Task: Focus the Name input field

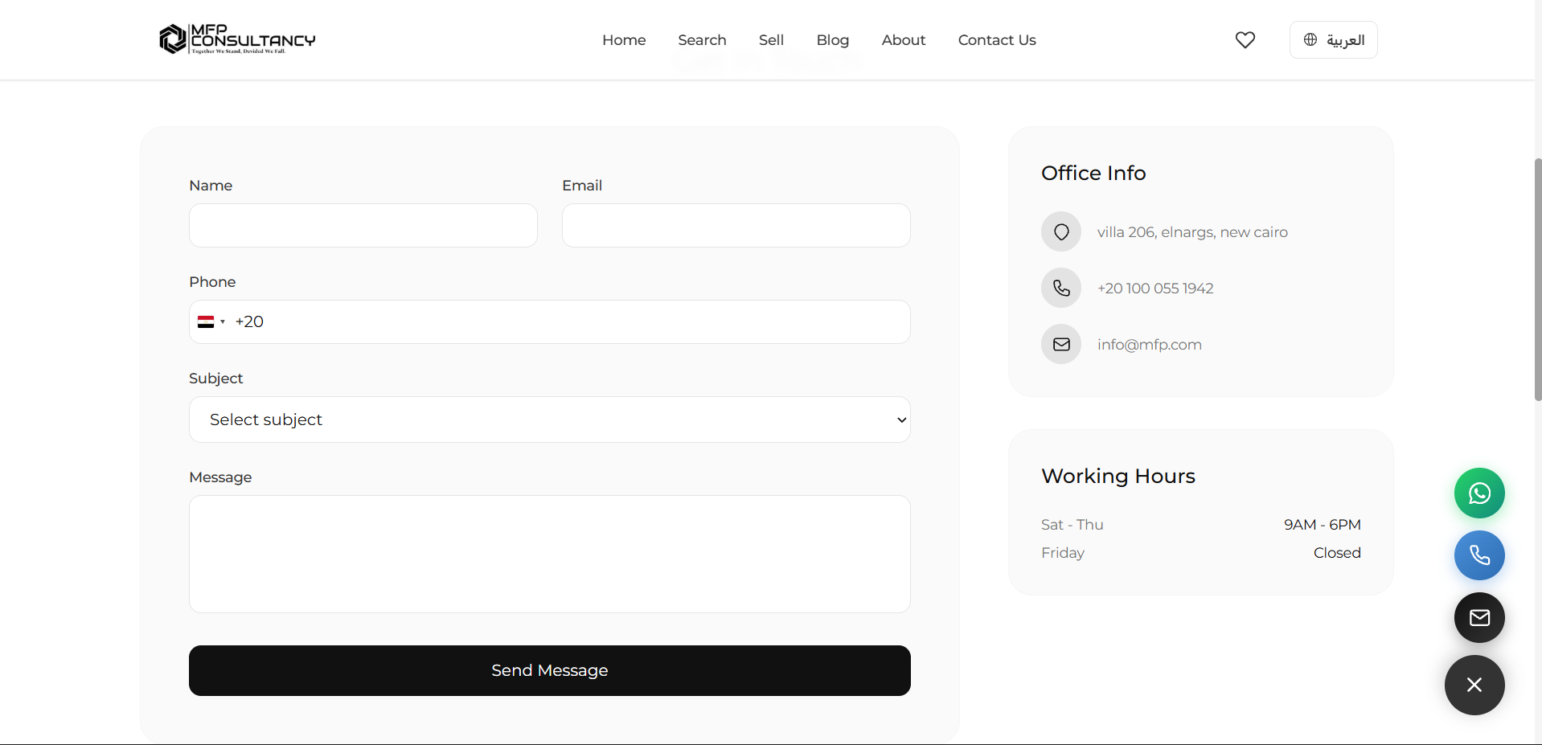Action: pos(363,225)
